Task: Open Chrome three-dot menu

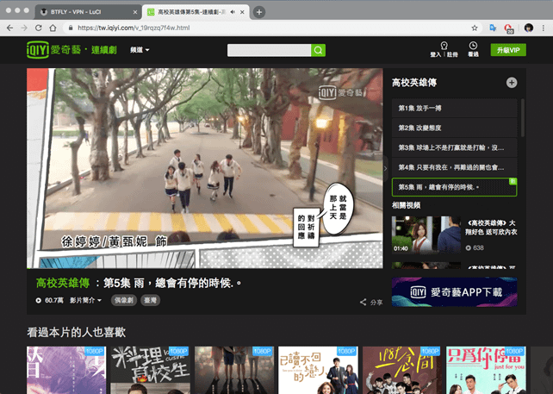Action: [544, 28]
